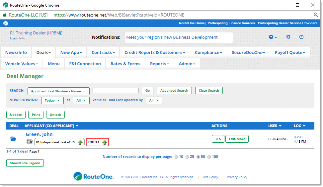The image size is (323, 187).
Task: Open the All vehicles filter dropdown
Action: (81, 100)
